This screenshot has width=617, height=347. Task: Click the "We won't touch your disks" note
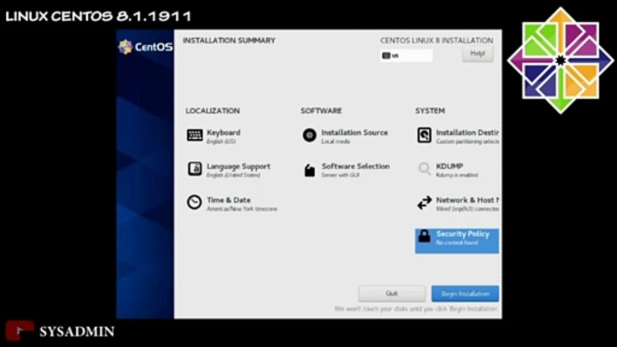point(416,308)
